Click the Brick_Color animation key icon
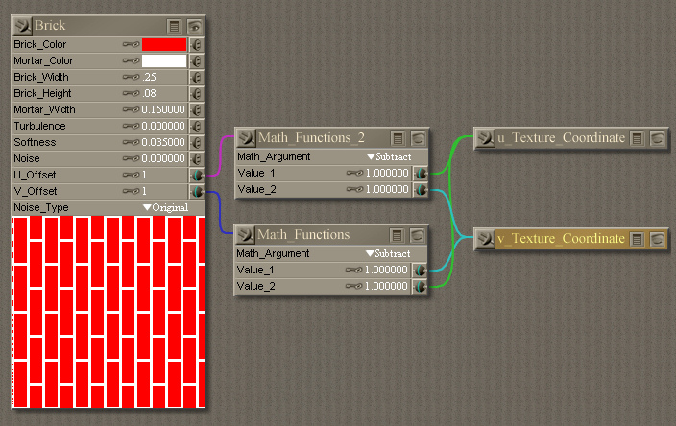Viewport: 676px width, 426px height. tap(131, 44)
